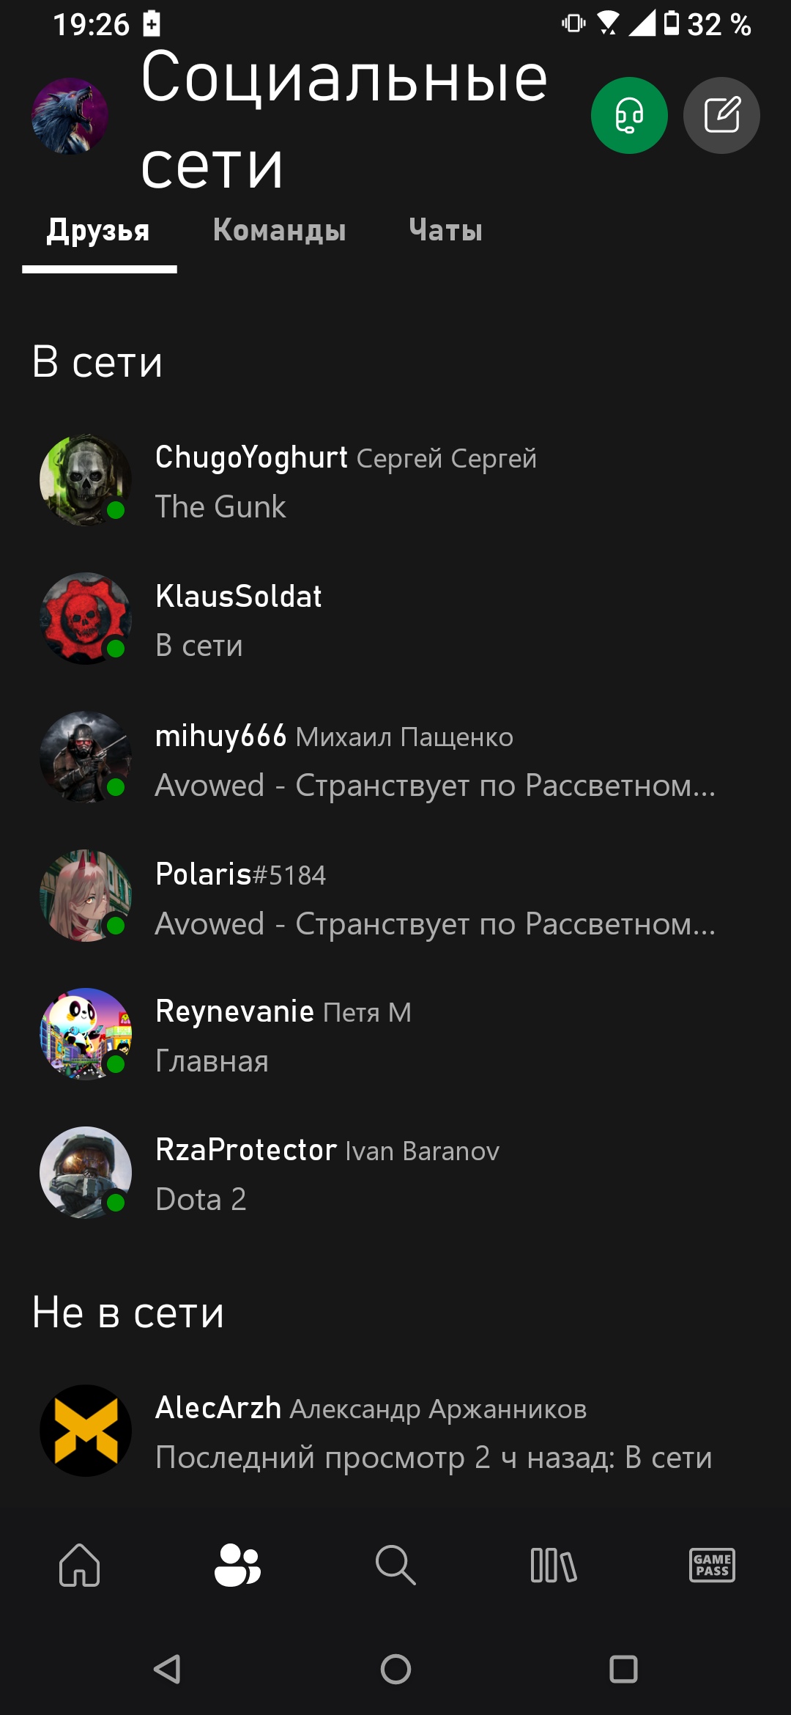
Task: Switch to the Команды tab
Action: tap(279, 230)
